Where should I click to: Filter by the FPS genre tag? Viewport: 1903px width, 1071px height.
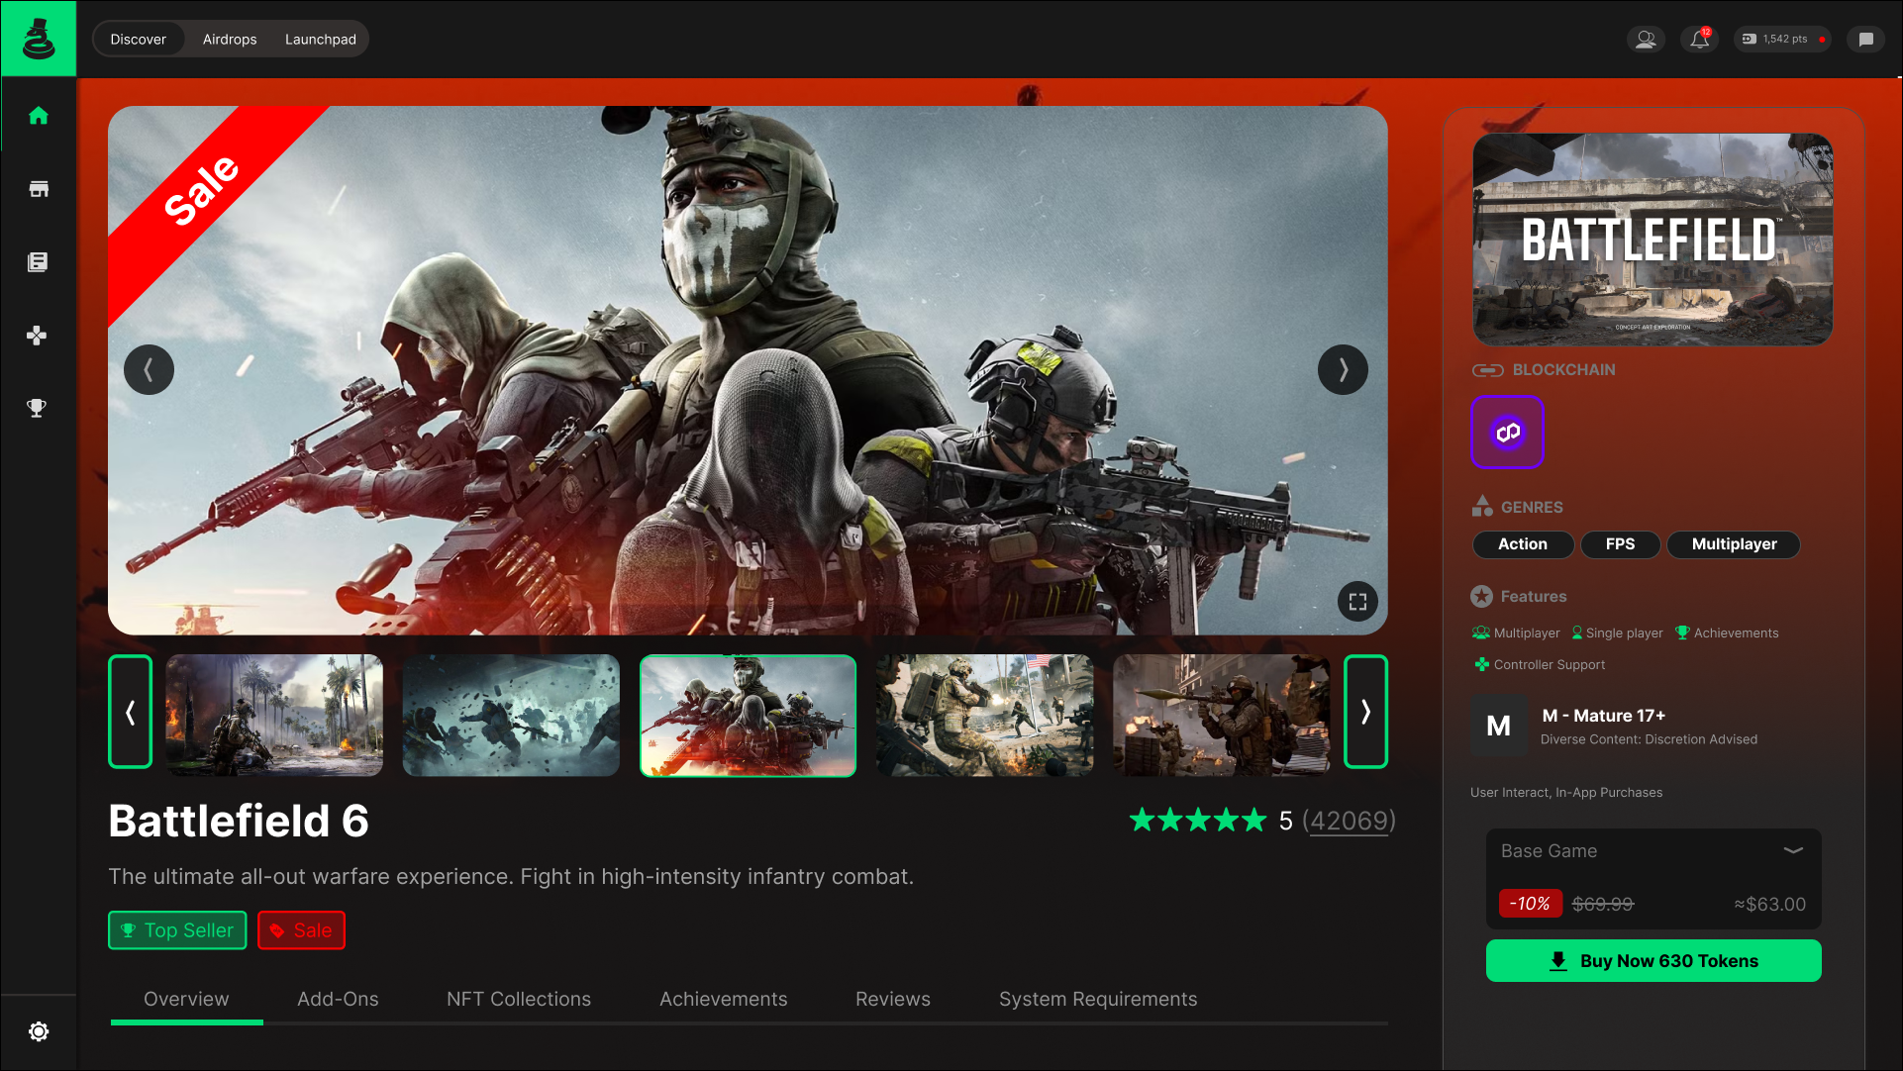[1619, 544]
